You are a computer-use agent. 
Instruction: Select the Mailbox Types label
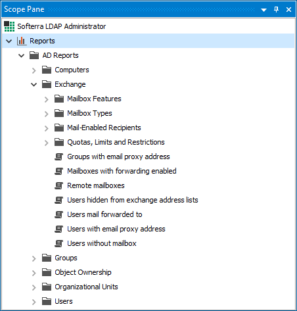pyautogui.click(x=89, y=113)
